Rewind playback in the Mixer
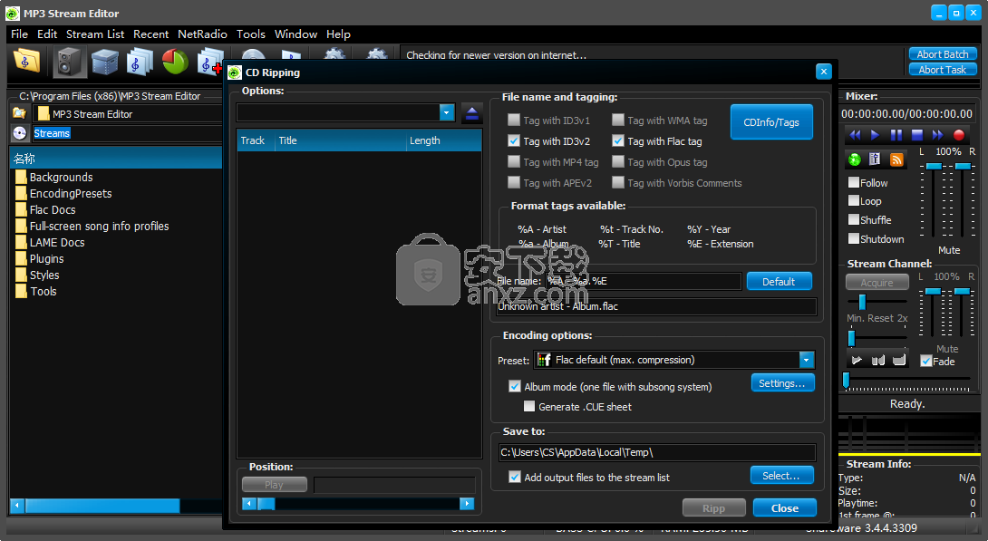988x541 pixels. tap(855, 135)
